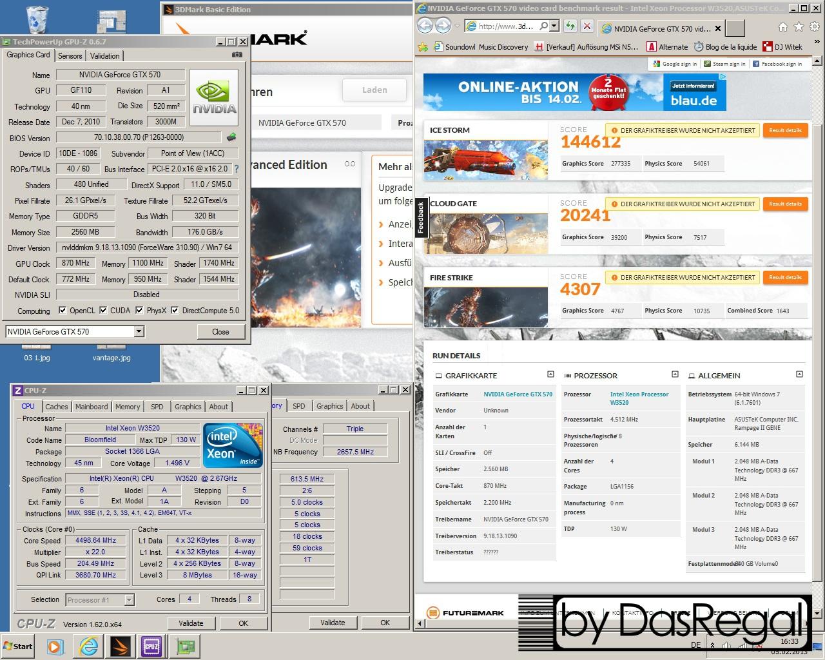This screenshot has width=825, height=660.
Task: Toggle the CUDA checkbox in GPU-Z
Action: pos(103,310)
